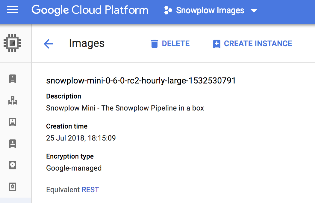Open VM instances from the sidebar
The height and width of the screenshot is (203, 315).
(13, 79)
